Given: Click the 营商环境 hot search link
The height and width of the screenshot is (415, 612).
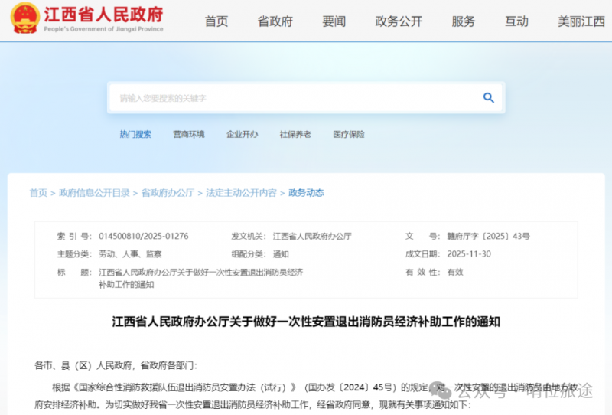Looking at the screenshot, I should [x=189, y=134].
